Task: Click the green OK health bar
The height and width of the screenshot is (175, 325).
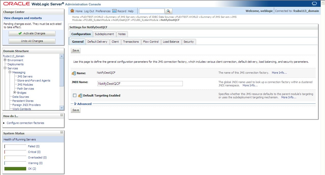Action: (15, 169)
